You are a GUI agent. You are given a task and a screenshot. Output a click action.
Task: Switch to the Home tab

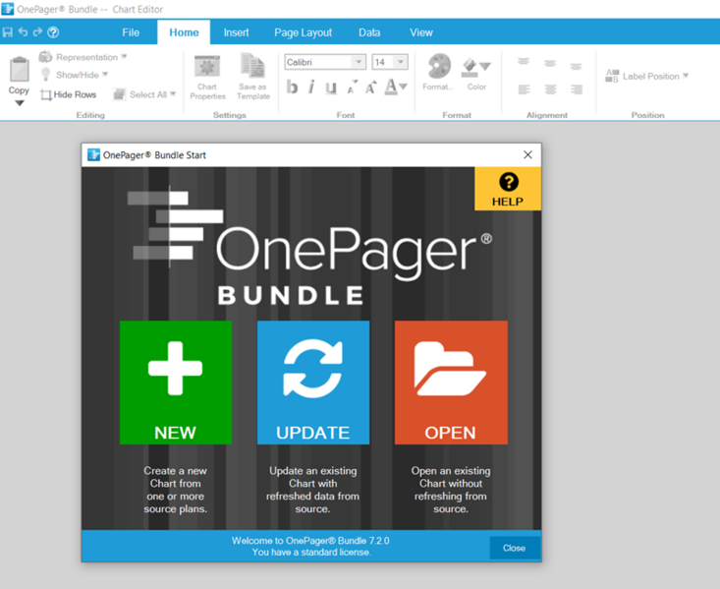184,32
